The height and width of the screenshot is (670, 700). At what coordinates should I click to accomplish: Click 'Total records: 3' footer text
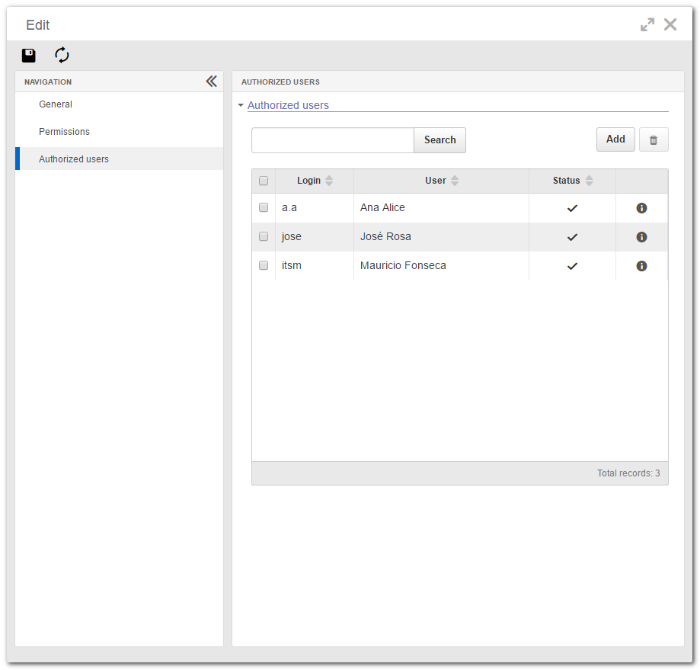click(x=628, y=473)
